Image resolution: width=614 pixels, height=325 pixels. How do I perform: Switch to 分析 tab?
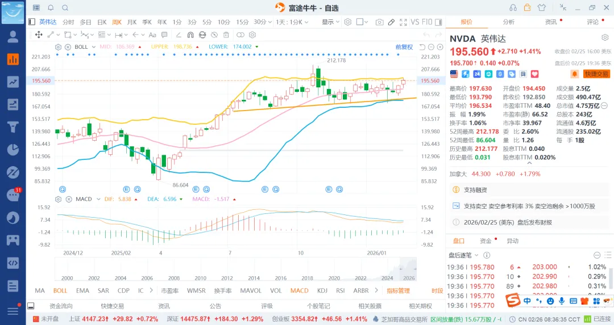click(509, 22)
